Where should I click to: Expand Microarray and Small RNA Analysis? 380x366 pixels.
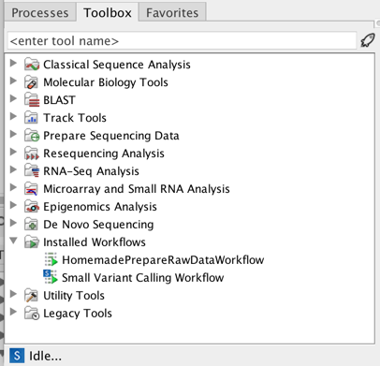coord(13,187)
